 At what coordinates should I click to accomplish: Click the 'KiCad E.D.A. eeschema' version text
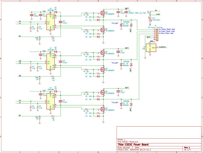pos(134,150)
